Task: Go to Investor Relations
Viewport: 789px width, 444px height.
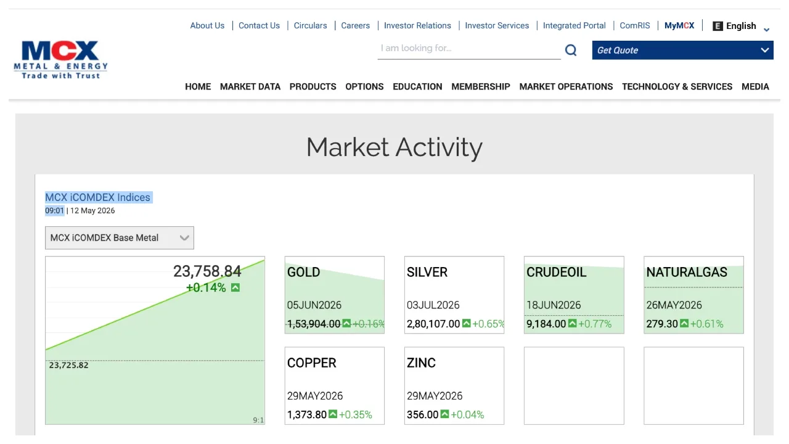Action: click(417, 26)
